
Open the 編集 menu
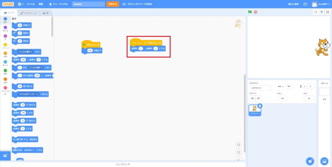pyautogui.click(x=41, y=4)
